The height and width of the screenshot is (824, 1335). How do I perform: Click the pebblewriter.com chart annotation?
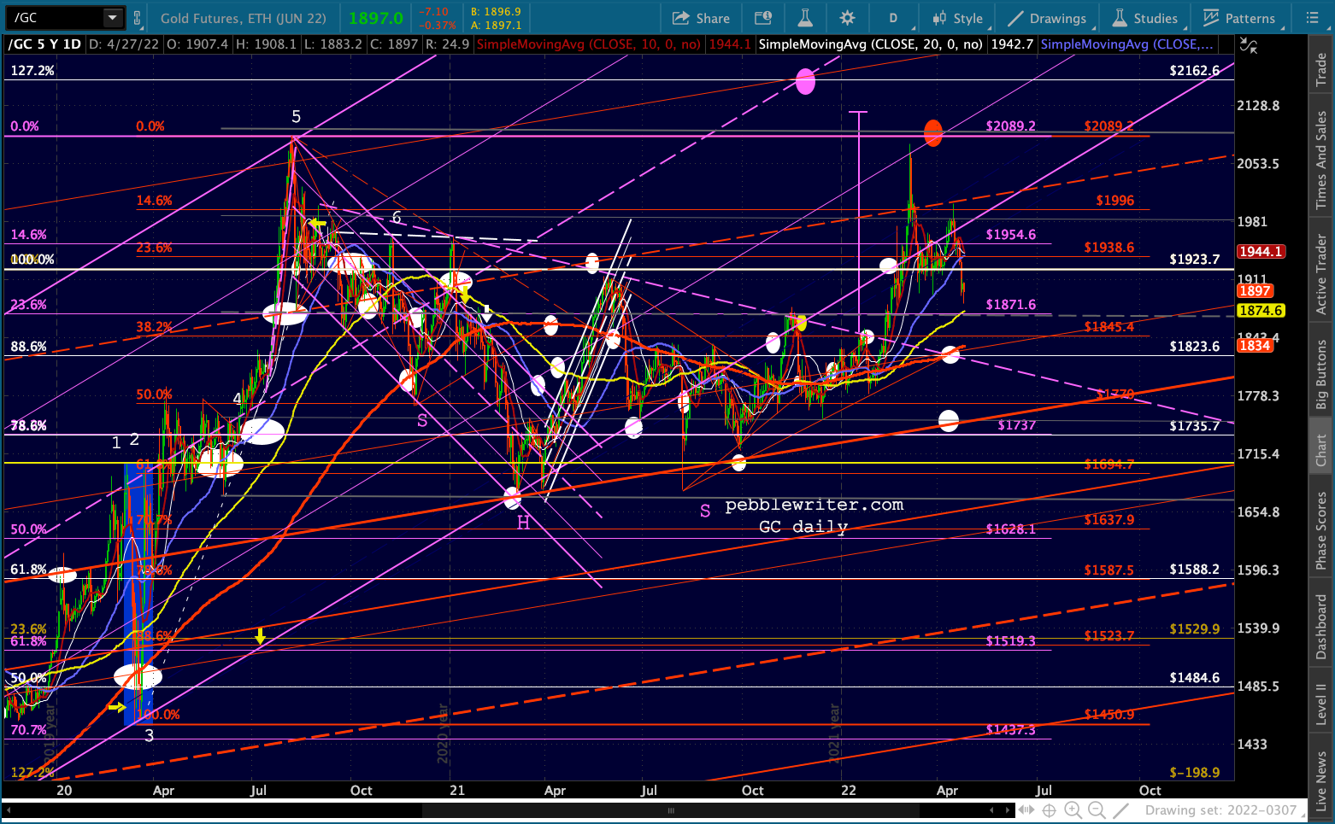815,506
